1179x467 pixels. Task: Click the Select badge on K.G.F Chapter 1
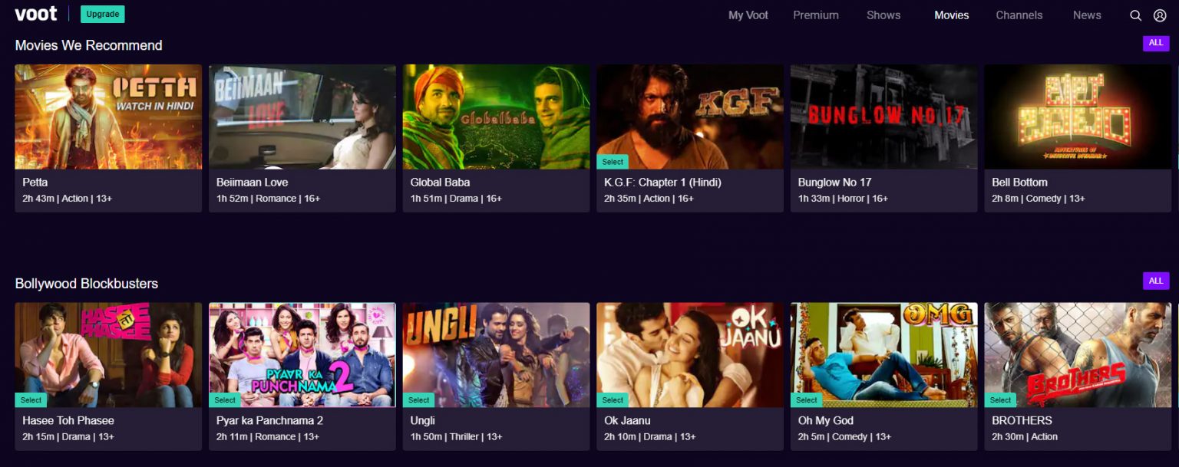pyautogui.click(x=613, y=162)
